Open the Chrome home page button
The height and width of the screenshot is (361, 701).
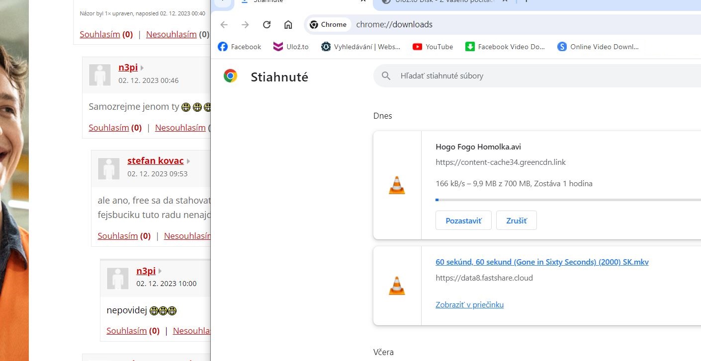(x=288, y=24)
